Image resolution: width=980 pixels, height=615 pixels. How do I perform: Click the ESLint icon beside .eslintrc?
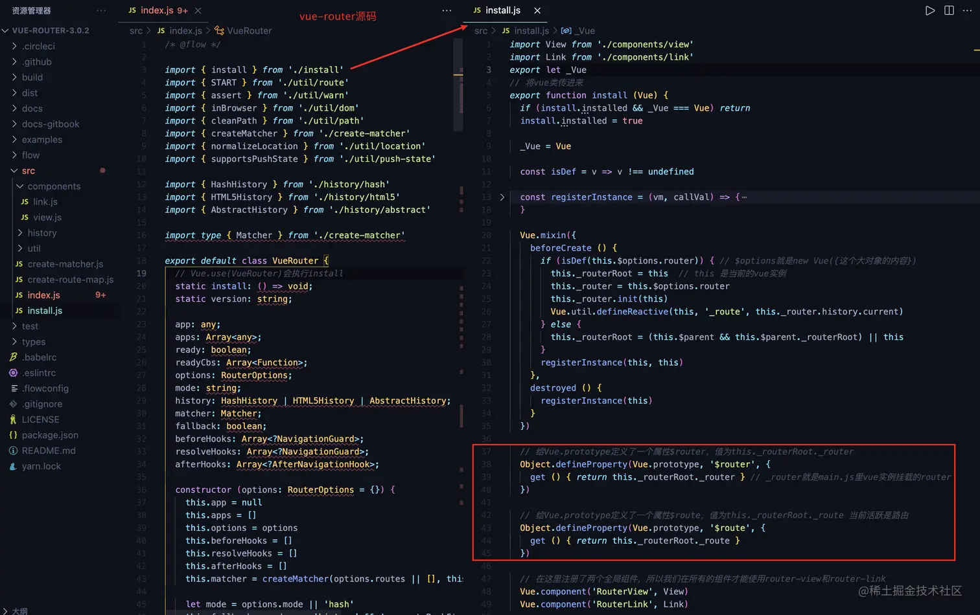tap(13, 373)
